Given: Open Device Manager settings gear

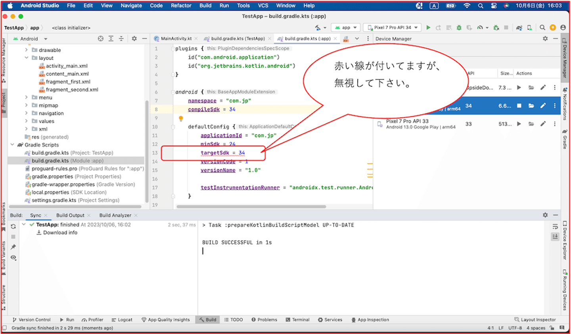Looking at the screenshot, I should pos(545,39).
